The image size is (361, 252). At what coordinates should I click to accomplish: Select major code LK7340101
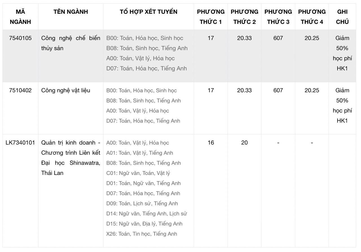[x=20, y=143]
